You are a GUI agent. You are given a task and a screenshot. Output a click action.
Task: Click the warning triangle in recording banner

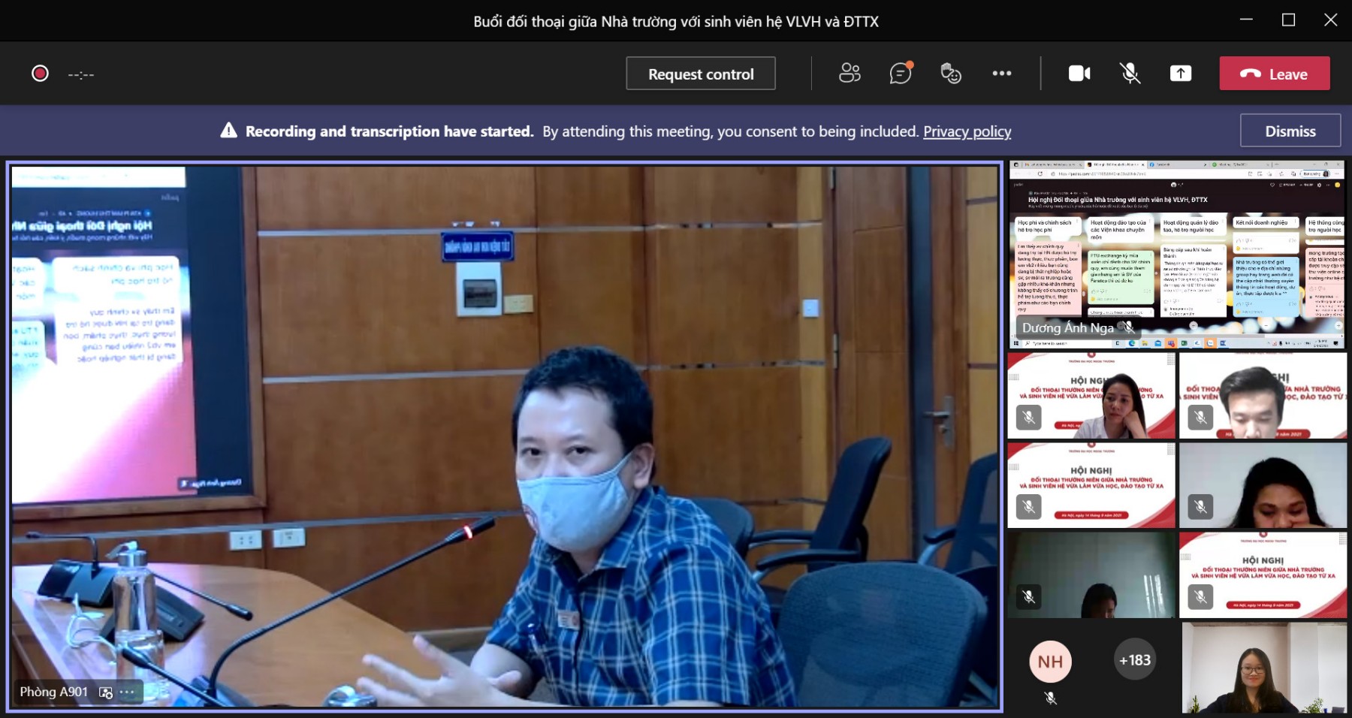[228, 131]
